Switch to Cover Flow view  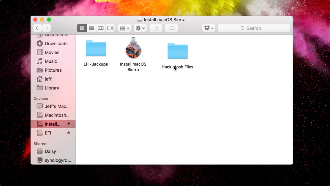point(110,28)
